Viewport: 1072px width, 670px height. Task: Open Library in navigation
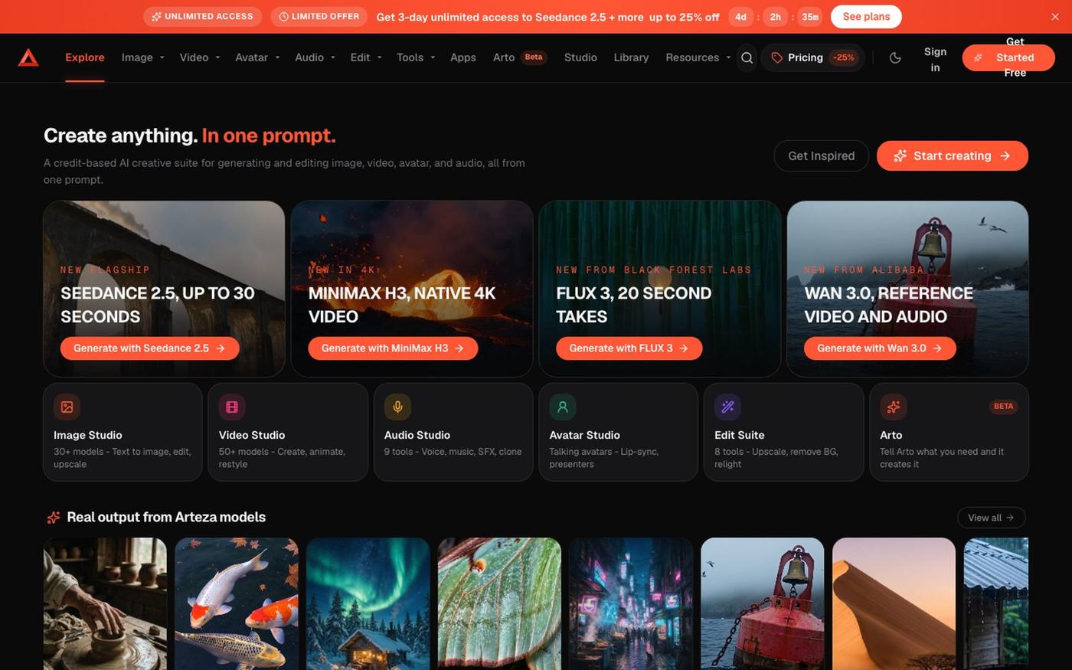(x=631, y=57)
